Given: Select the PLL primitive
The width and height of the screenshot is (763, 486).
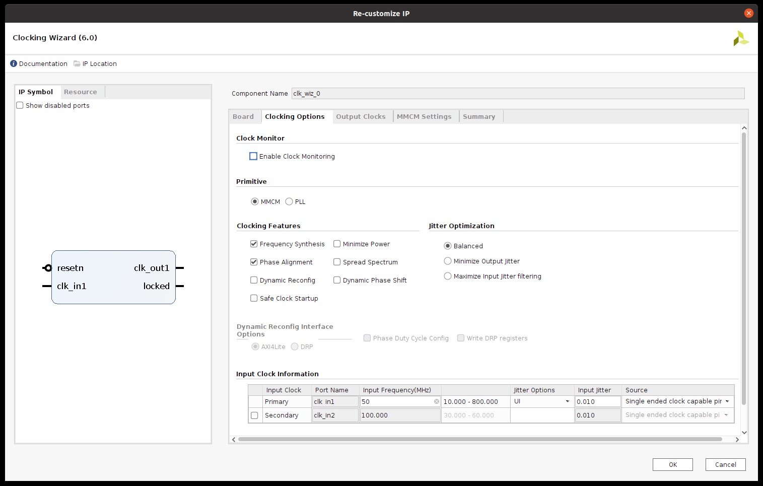Looking at the screenshot, I should click(x=289, y=201).
